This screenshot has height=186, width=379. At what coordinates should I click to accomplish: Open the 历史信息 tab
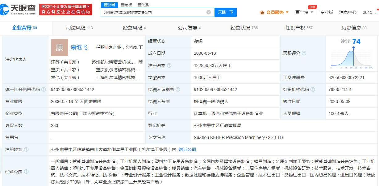(x=354, y=28)
